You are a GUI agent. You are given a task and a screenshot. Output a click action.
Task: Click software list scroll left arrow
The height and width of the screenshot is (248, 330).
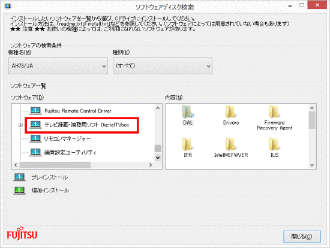click(16, 165)
